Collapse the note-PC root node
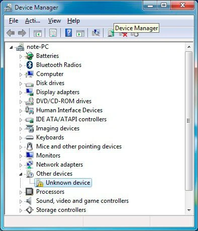The width and height of the screenshot is (198, 231). (x=11, y=47)
